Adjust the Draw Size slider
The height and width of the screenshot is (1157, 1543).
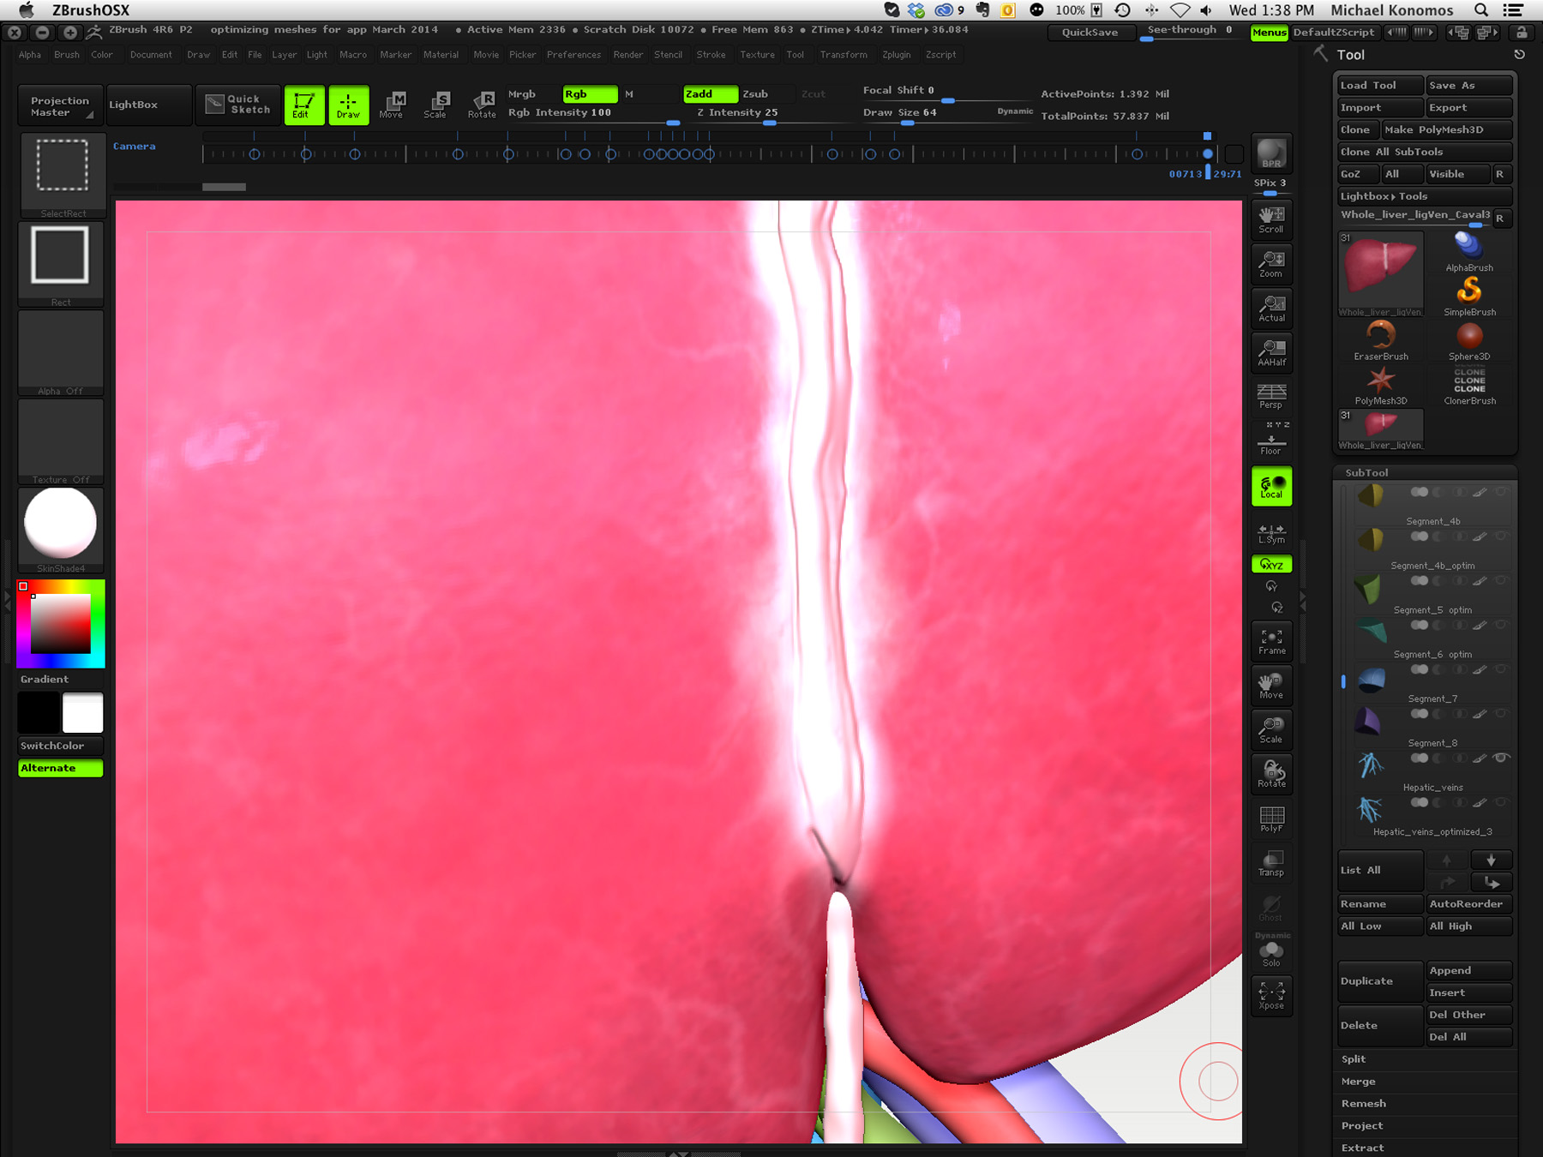[x=948, y=116]
